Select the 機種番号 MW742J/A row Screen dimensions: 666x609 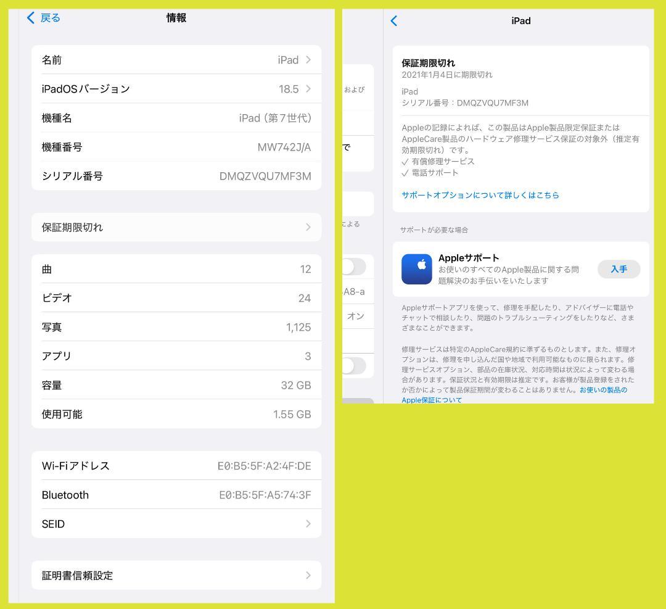coord(176,147)
